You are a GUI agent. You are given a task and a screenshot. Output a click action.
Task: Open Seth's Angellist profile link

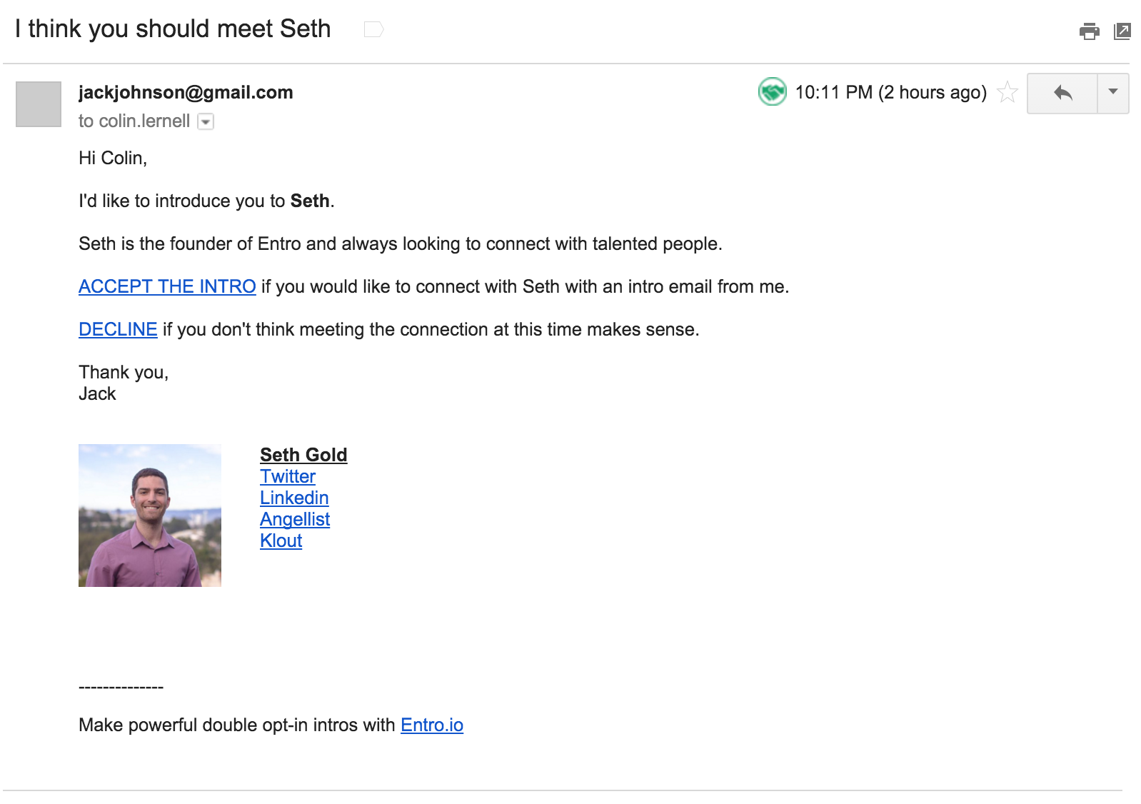(x=295, y=519)
